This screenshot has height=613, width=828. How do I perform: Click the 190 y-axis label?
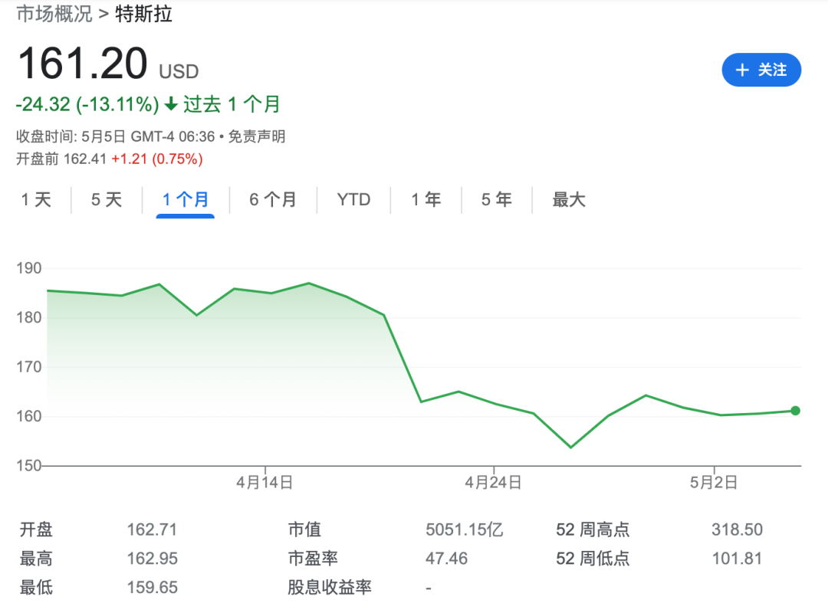[x=29, y=268]
